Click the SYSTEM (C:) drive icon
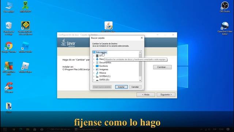Viewport: 234px width, 132px height. click(97, 76)
